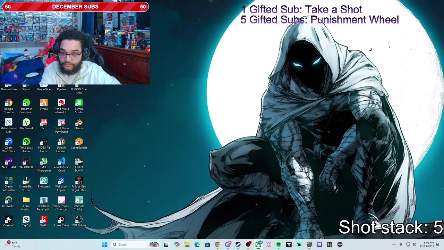Open the itch desktop shortcut

[x=44, y=124]
